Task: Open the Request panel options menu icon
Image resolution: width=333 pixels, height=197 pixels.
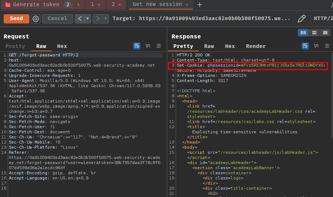Action: [x=159, y=46]
